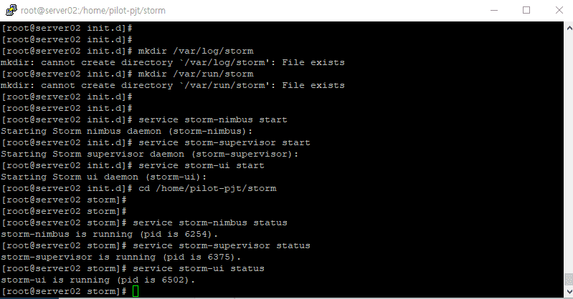The width and height of the screenshot is (573, 299).
Task: Click the scrollbar down arrow
Action: pos(569,291)
